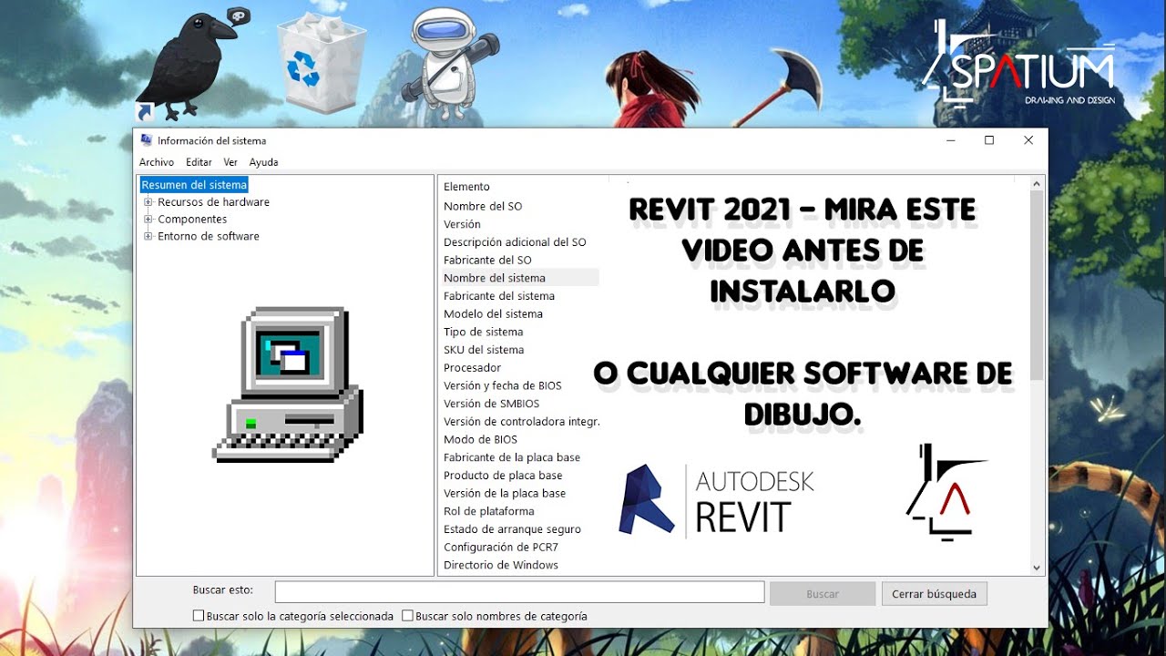Screen dimensions: 1166x656
Task: Select Versión y fecha de BIOS row
Action: [503, 385]
